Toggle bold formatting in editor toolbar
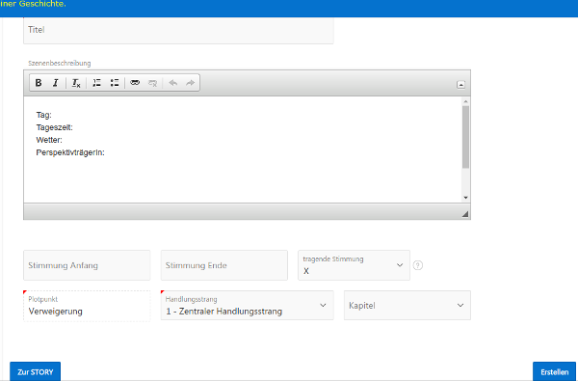The image size is (578, 381). 39,83
